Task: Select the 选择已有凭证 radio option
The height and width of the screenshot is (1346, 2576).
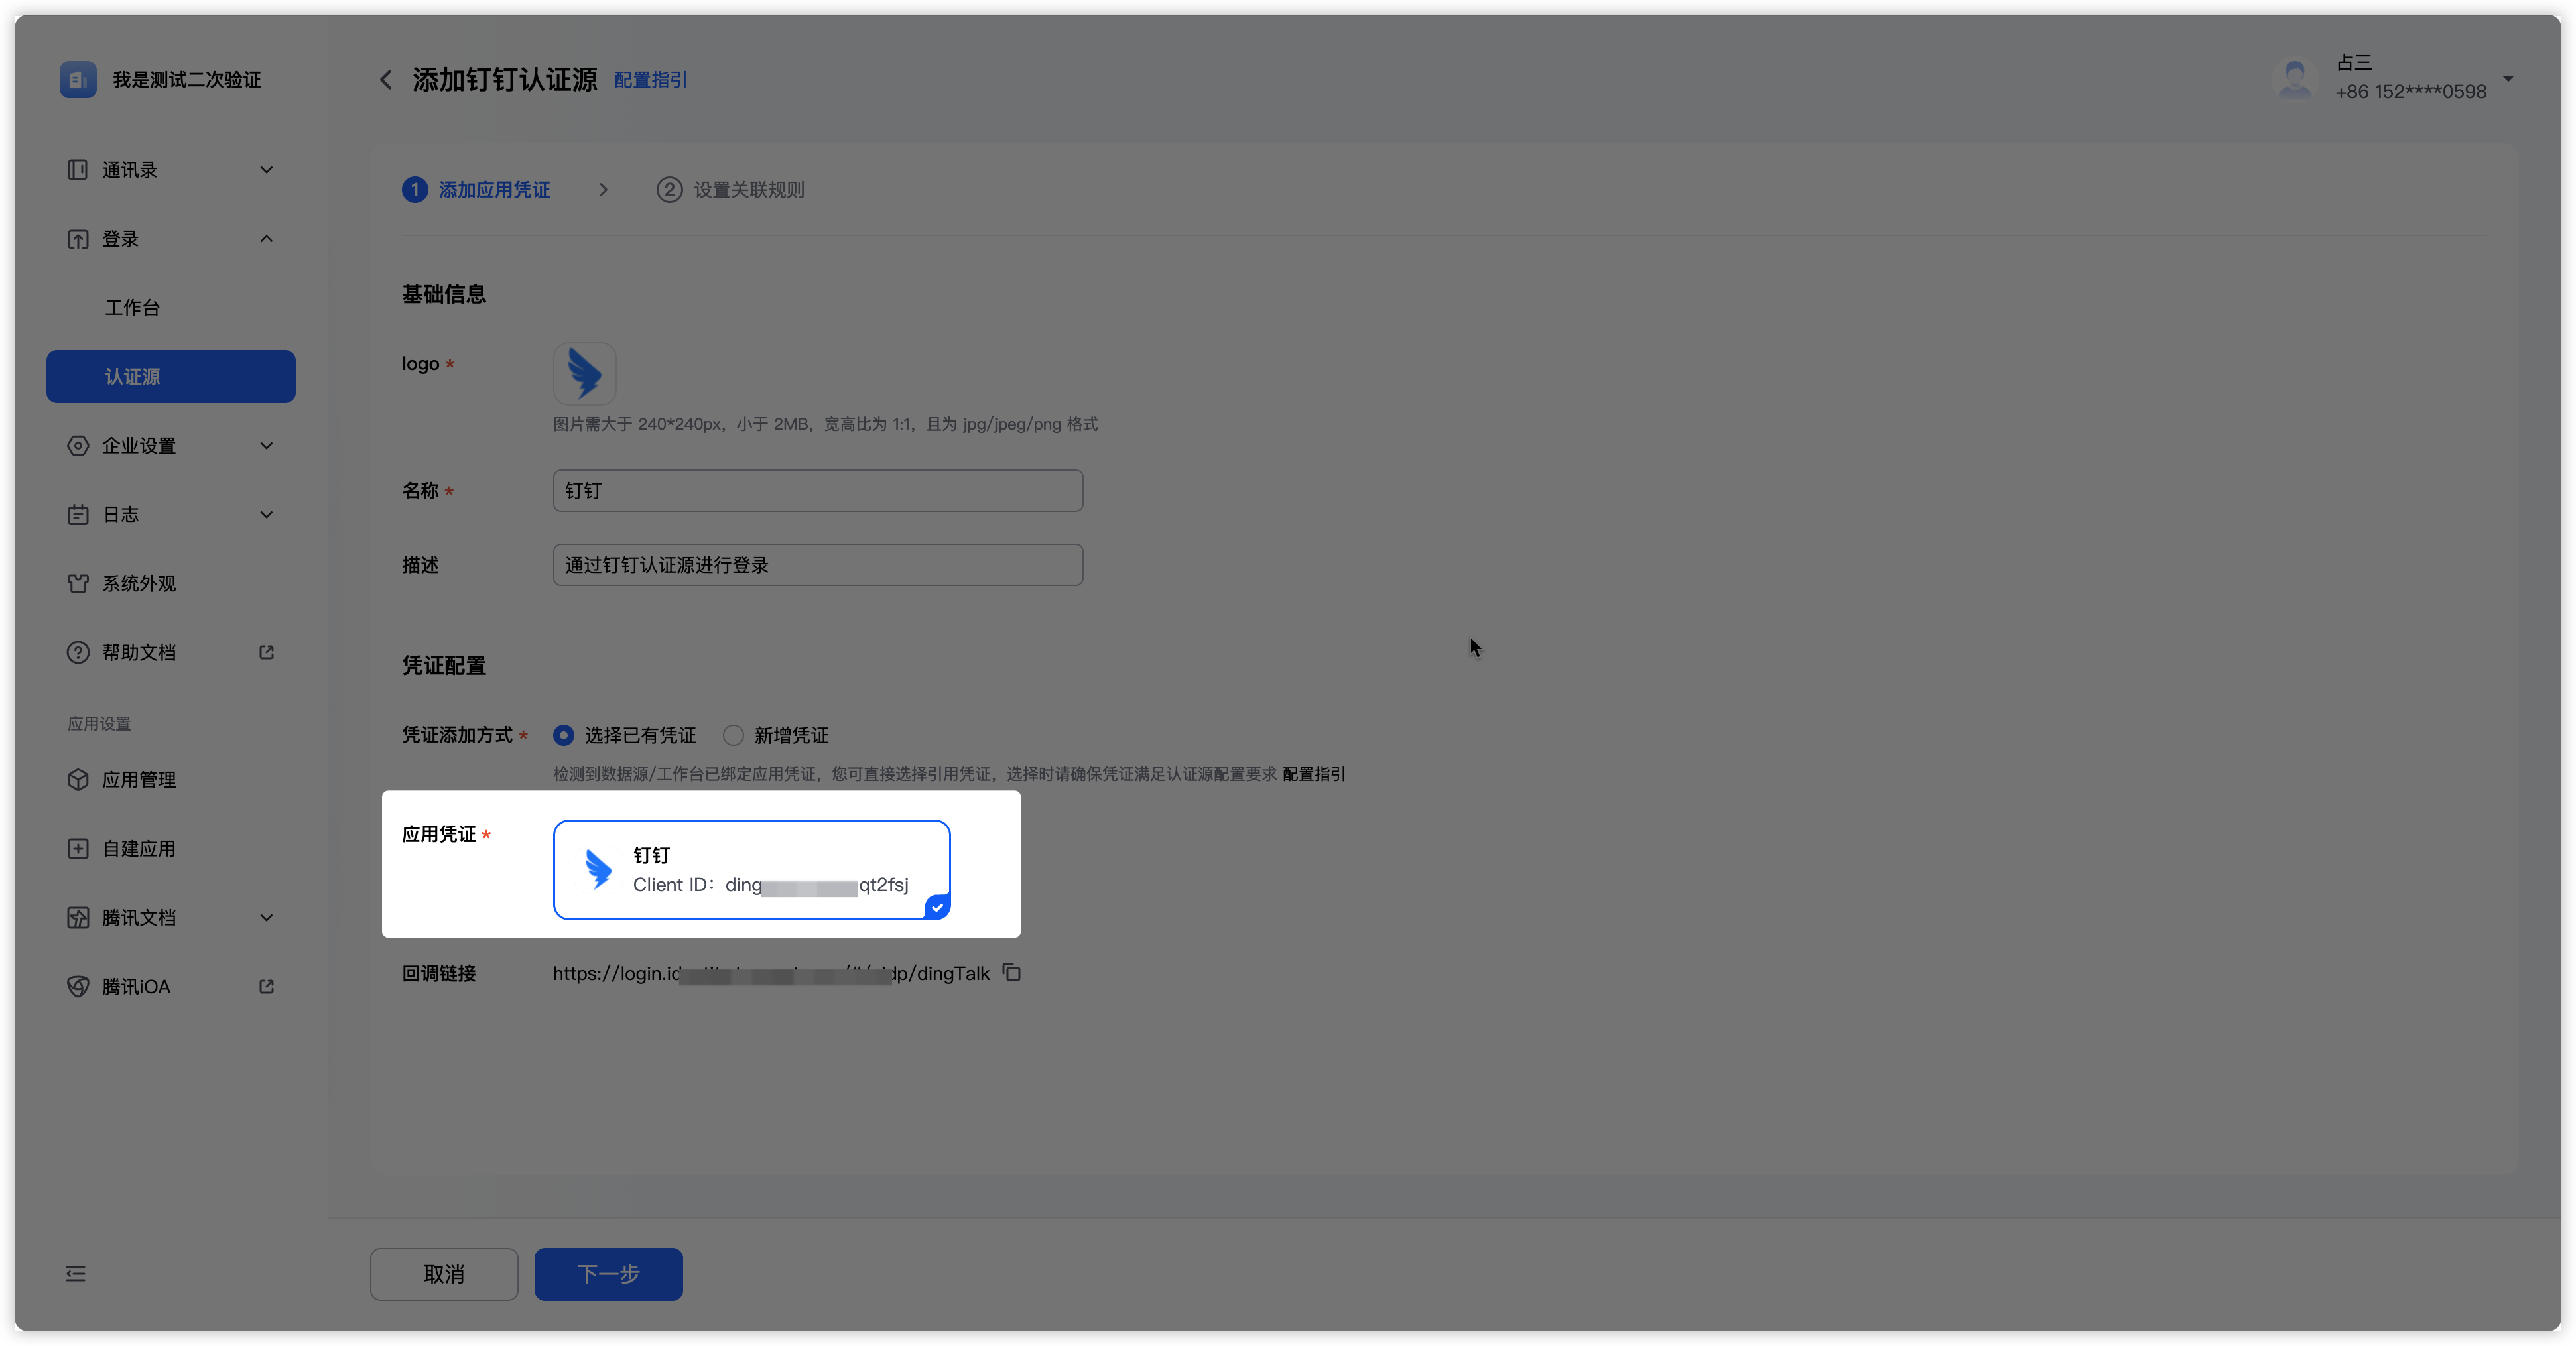Action: [564, 736]
